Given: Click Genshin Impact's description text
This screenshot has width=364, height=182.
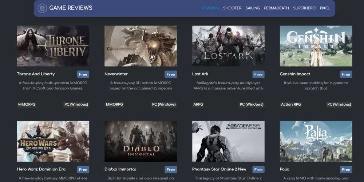Looking at the screenshot, I should point(316,85).
